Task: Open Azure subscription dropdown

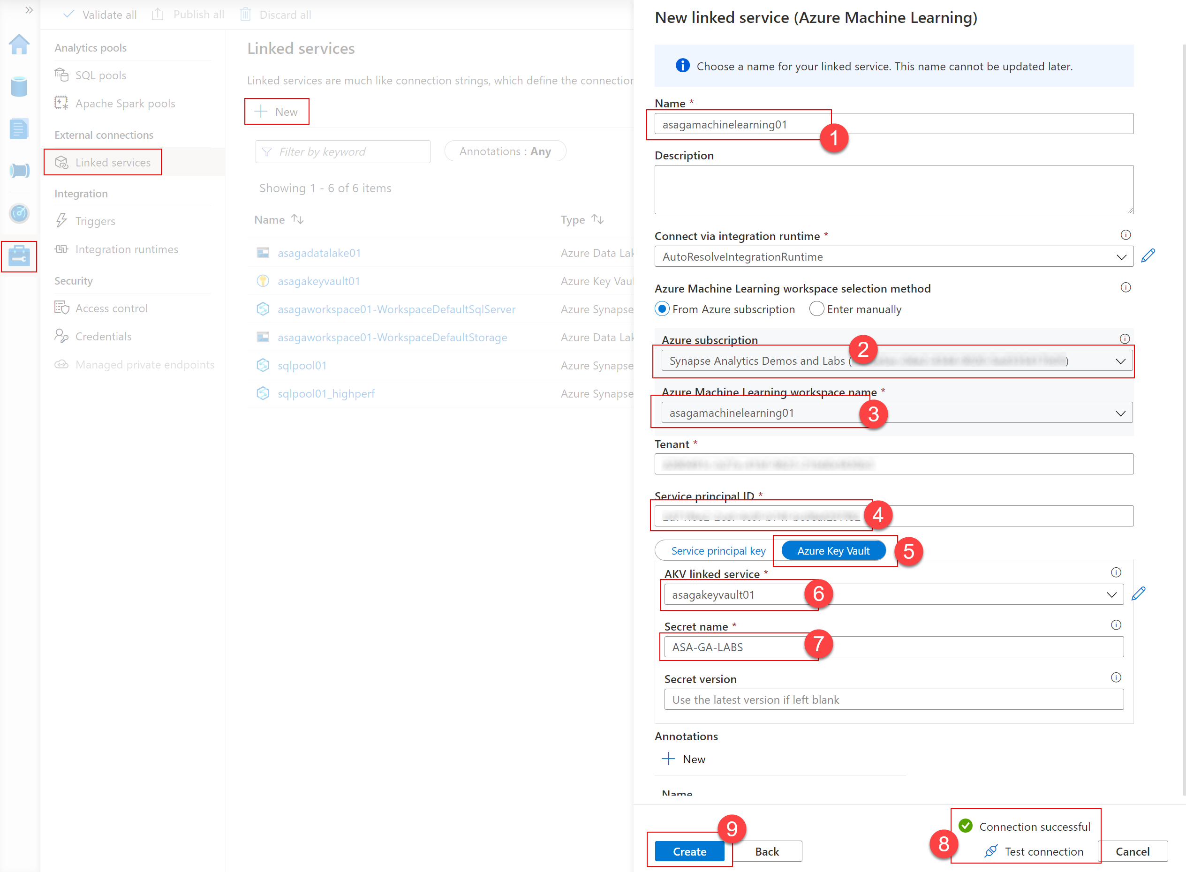Action: click(897, 361)
